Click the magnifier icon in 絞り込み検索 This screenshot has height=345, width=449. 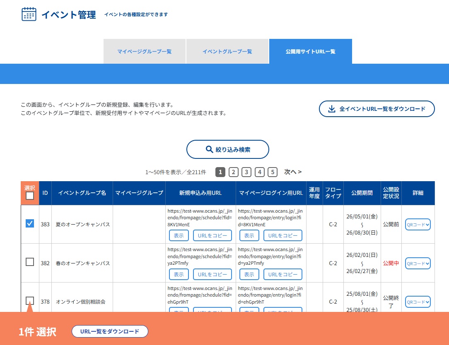click(209, 149)
